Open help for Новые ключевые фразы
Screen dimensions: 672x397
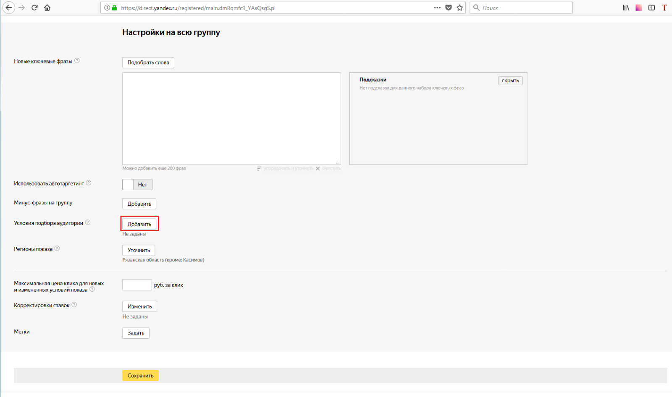[77, 61]
